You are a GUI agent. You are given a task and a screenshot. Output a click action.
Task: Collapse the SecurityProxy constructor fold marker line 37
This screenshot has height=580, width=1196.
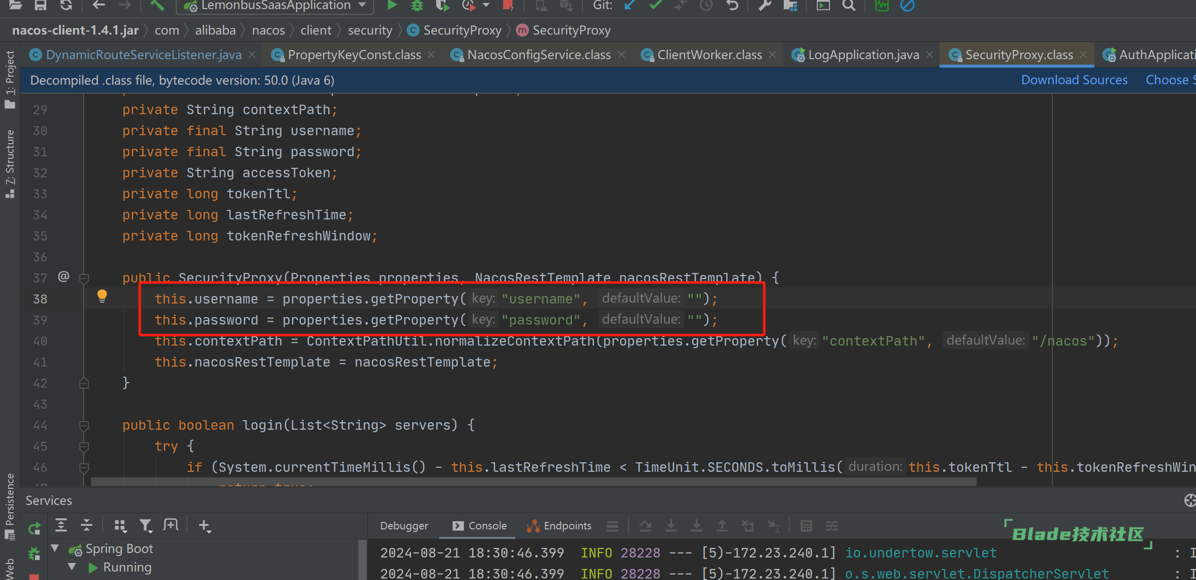point(84,278)
